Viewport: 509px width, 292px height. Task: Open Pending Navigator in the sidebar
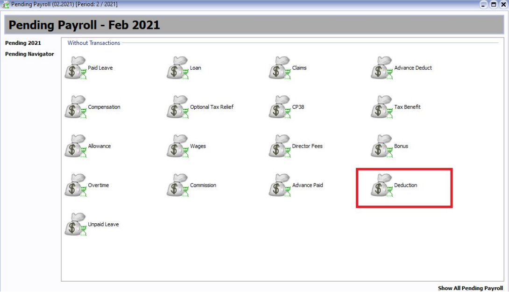pyautogui.click(x=29, y=54)
